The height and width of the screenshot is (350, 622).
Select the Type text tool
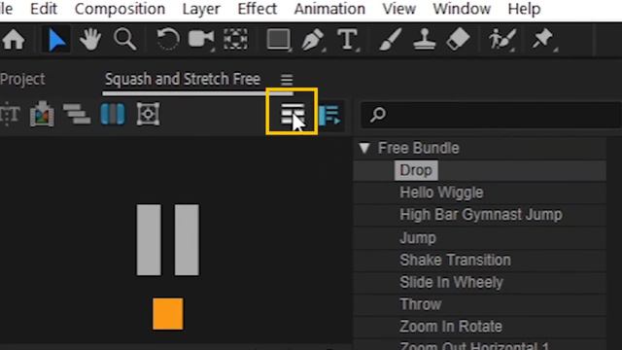[x=348, y=40]
